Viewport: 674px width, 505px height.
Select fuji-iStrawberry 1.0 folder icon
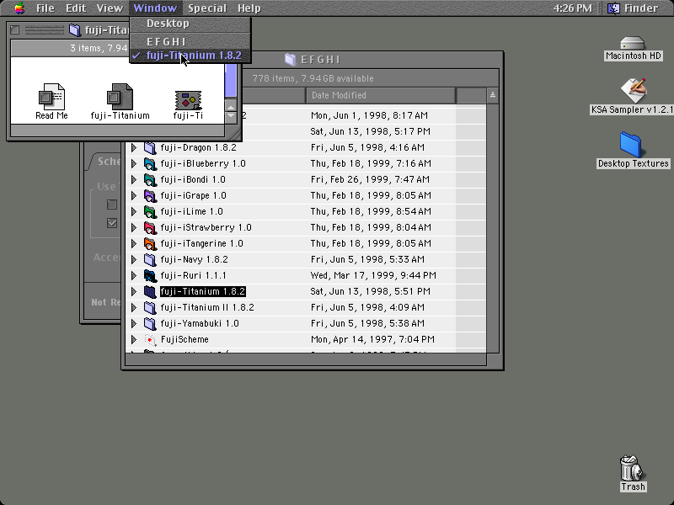(150, 227)
